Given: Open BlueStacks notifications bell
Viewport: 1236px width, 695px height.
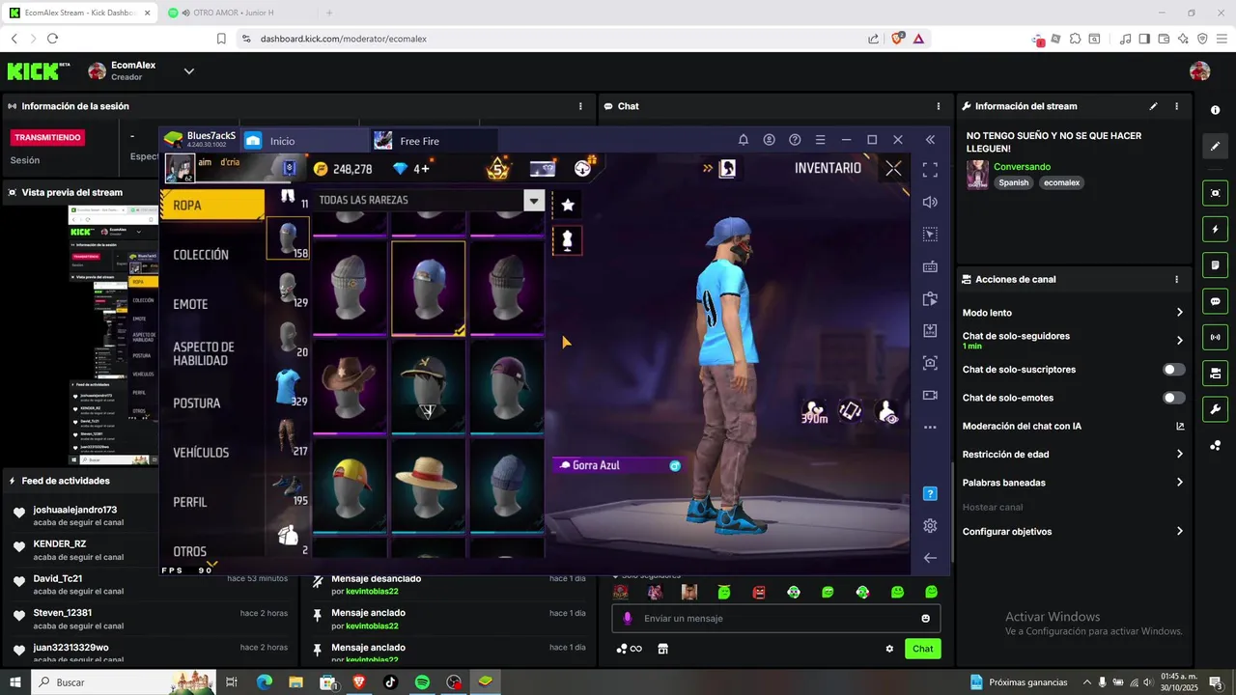Looking at the screenshot, I should (x=744, y=140).
